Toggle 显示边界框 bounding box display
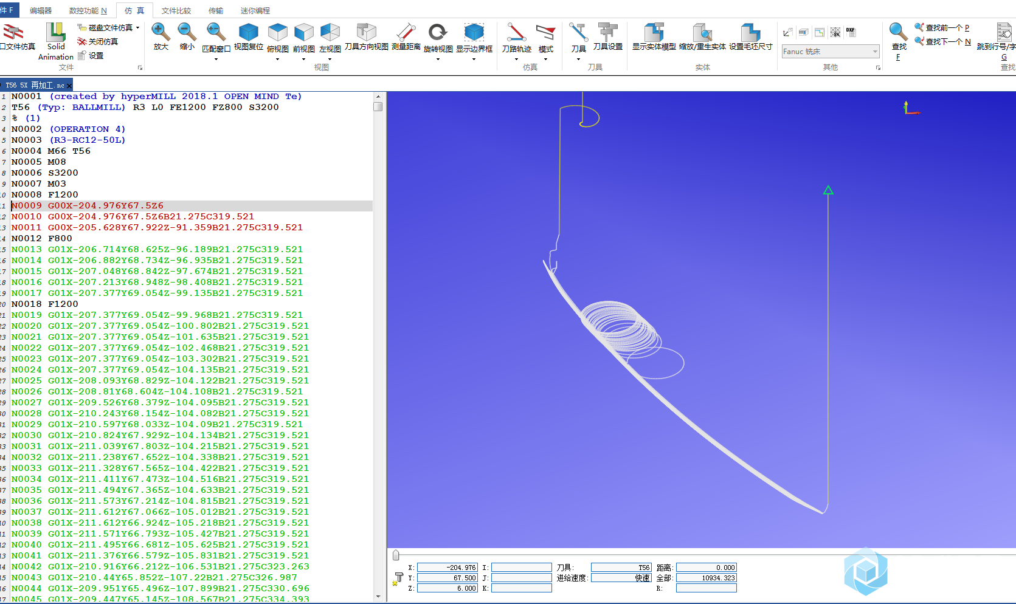 pos(474,32)
